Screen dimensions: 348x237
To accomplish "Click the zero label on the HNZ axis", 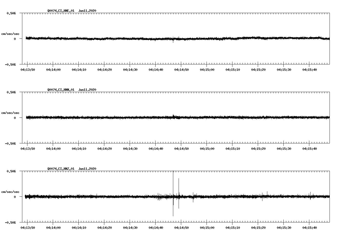I will coord(15,197).
